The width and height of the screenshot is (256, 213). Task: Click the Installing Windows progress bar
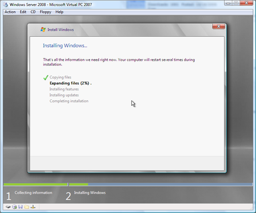pyautogui.click(x=161, y=184)
